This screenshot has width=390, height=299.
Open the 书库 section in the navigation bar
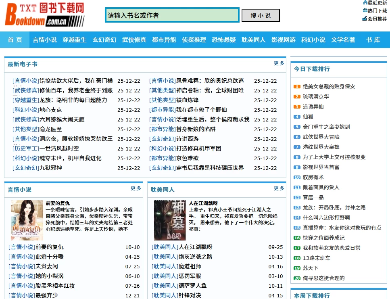[x=373, y=40]
